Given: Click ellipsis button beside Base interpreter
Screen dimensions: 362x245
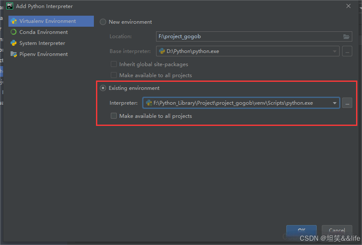Looking at the screenshot, I should (347, 51).
